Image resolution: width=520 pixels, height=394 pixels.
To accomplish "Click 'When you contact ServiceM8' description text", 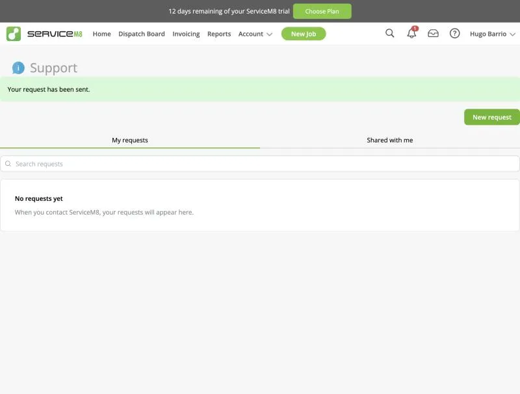I will tap(104, 212).
